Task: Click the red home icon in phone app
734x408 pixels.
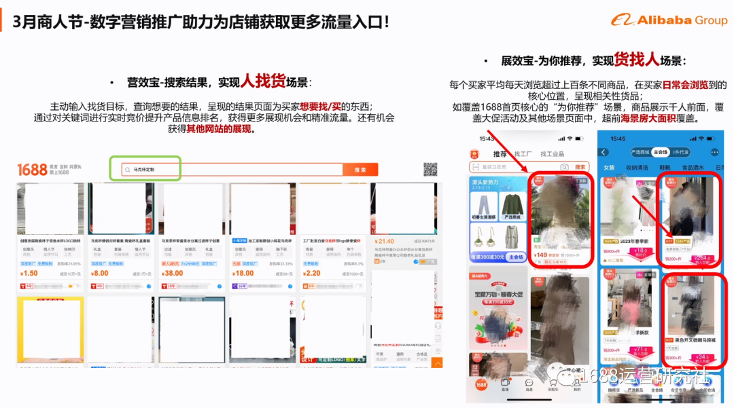Action: [474, 153]
